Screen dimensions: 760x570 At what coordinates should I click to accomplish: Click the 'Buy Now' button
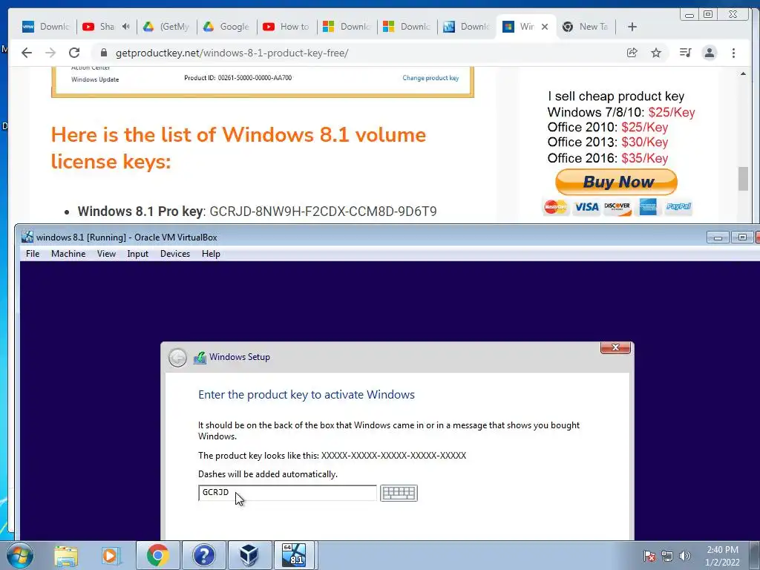point(616,183)
